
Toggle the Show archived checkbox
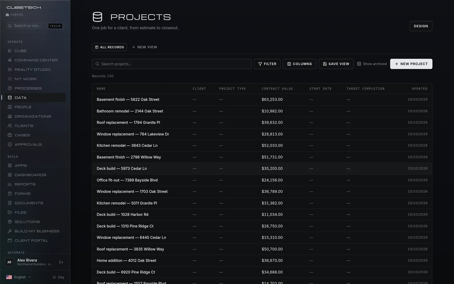359,64
